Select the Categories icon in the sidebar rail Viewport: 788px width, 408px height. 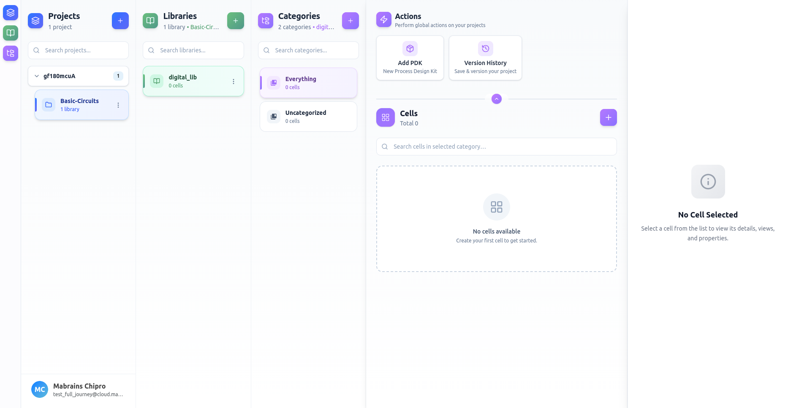(x=10, y=53)
